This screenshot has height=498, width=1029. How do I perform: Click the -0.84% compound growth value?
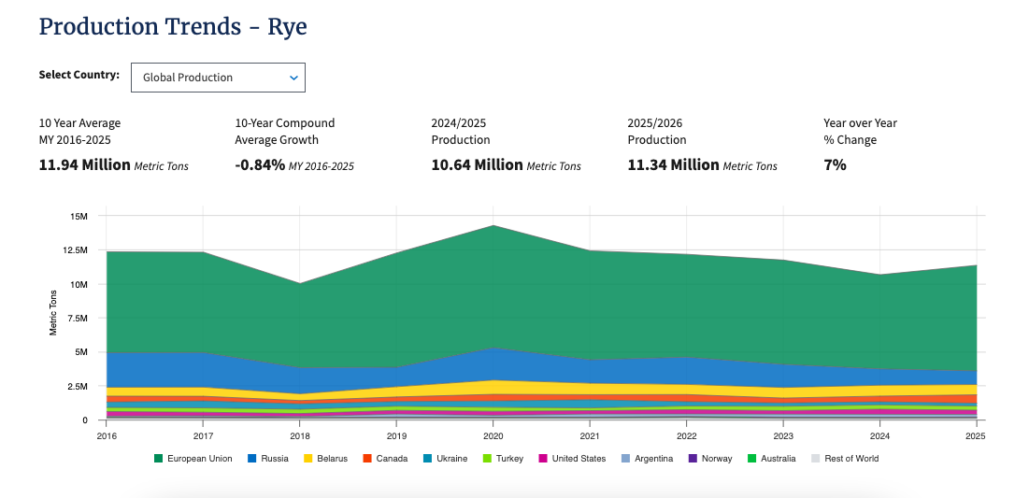tap(260, 164)
